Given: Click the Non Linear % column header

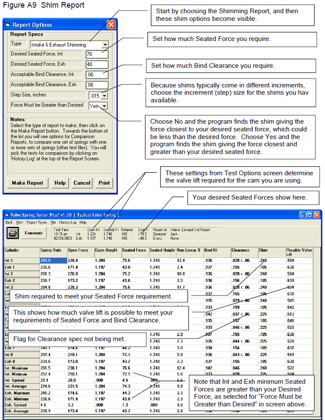Looking at the screenshot, I should tap(190, 252).
